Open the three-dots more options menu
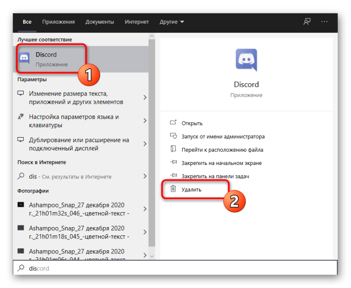351x288 pixels. click(324, 21)
